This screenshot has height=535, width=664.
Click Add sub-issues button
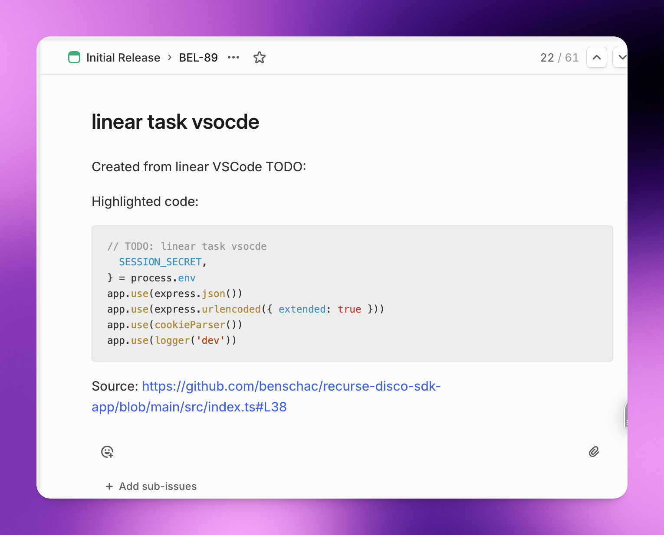point(151,486)
